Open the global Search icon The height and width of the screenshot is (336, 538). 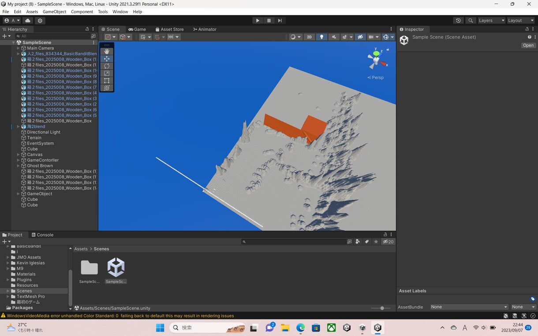point(471,20)
